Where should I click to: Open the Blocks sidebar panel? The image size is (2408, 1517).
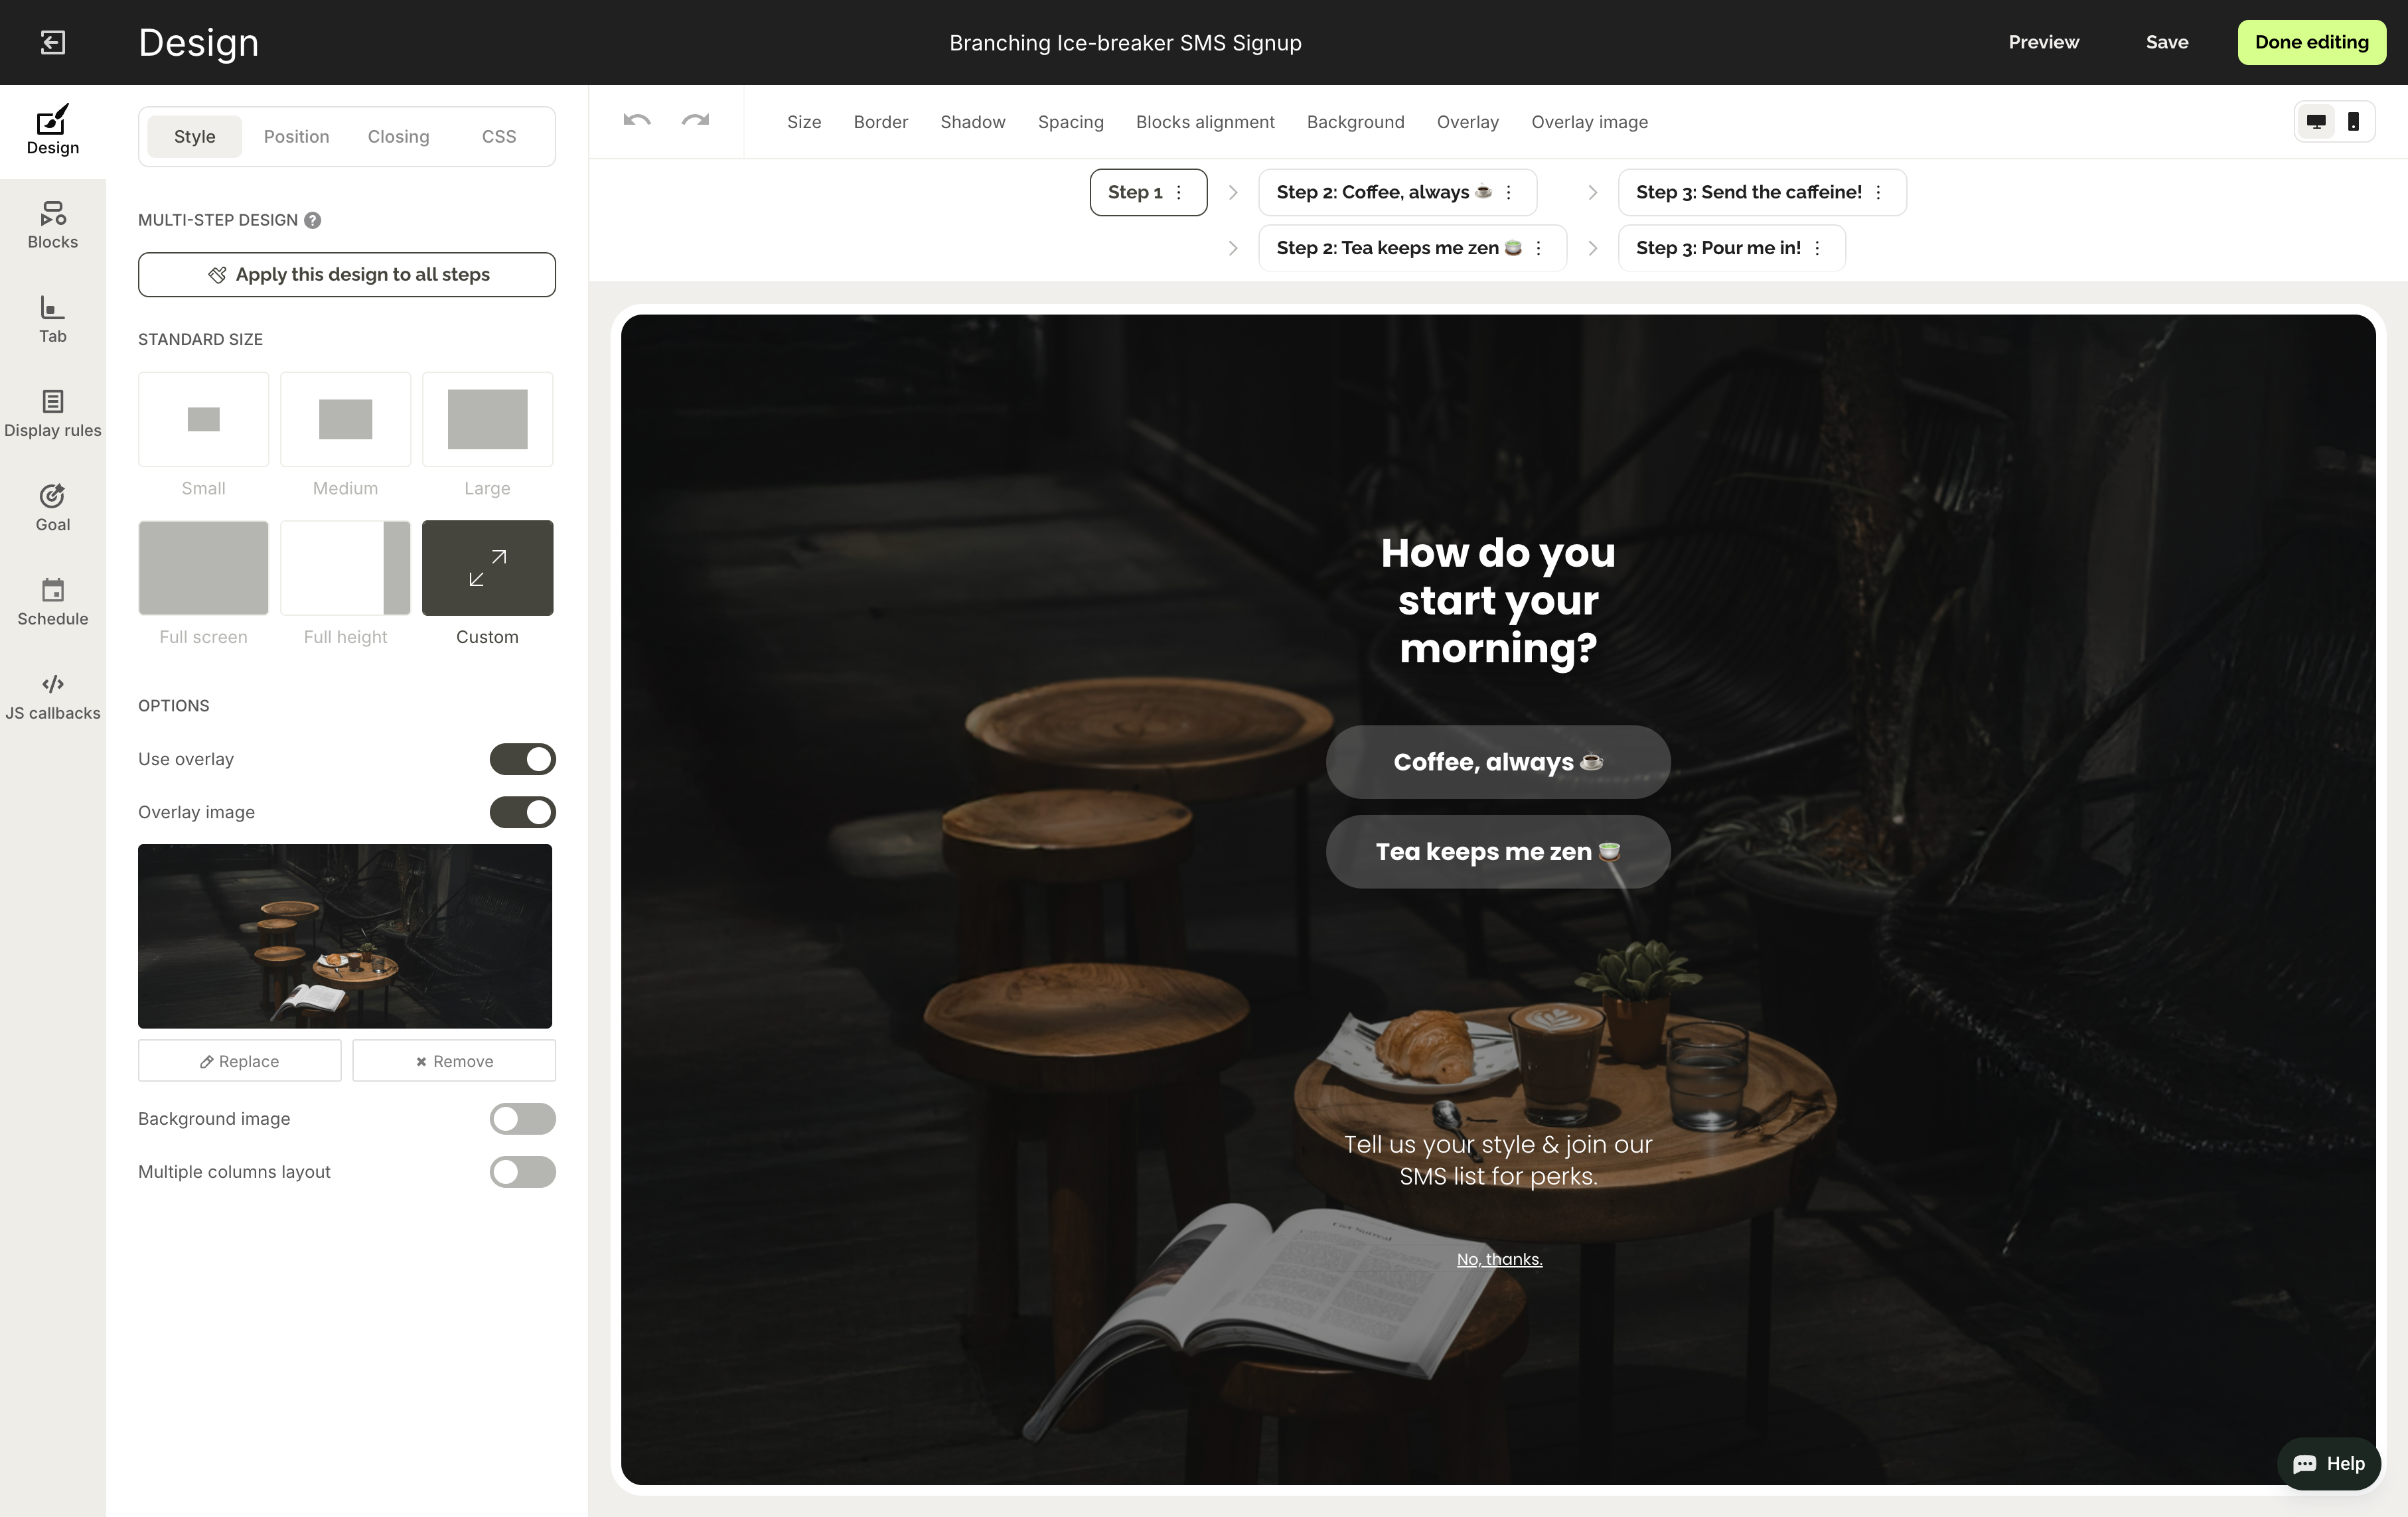pyautogui.click(x=52, y=225)
